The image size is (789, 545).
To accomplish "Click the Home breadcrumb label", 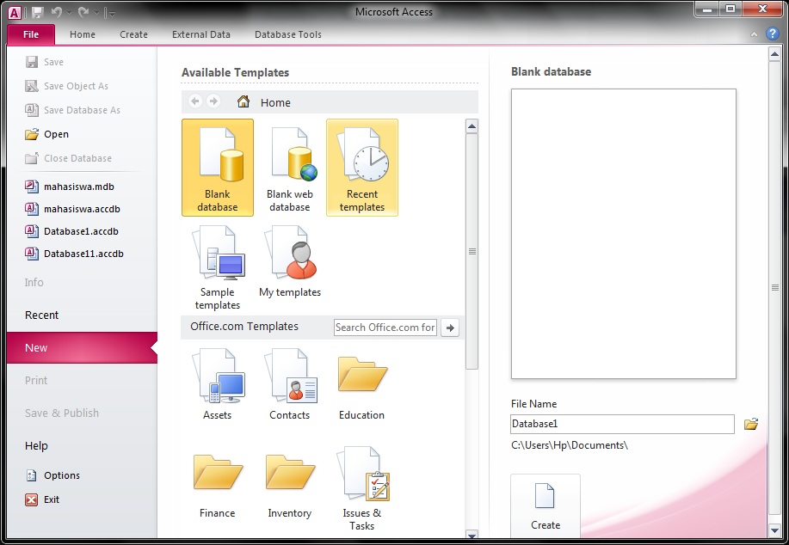I will (275, 102).
